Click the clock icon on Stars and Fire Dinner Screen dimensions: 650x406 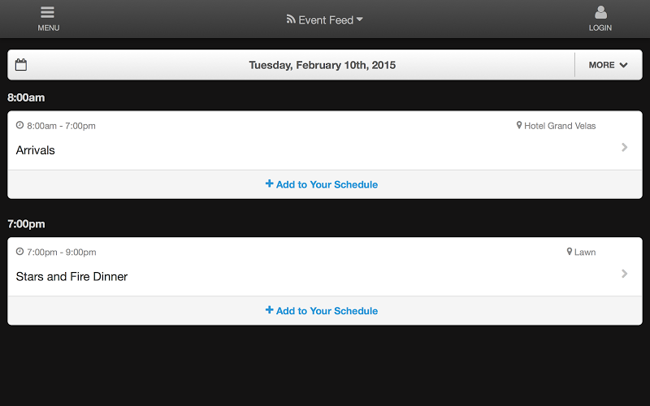point(19,252)
